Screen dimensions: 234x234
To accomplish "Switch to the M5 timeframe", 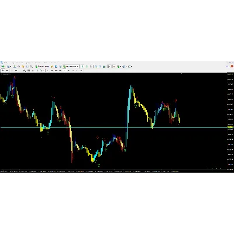I will click(x=51, y=70).
